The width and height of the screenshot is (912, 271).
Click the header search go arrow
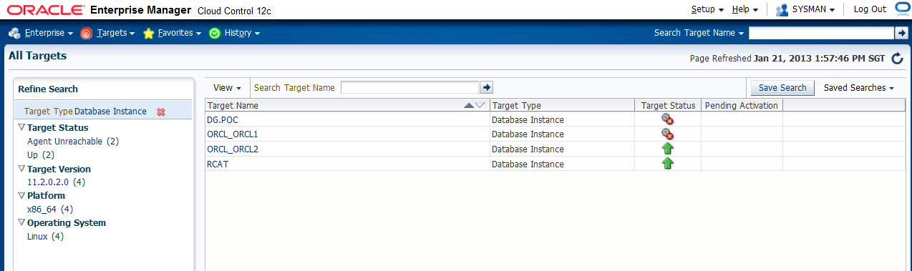tap(901, 33)
